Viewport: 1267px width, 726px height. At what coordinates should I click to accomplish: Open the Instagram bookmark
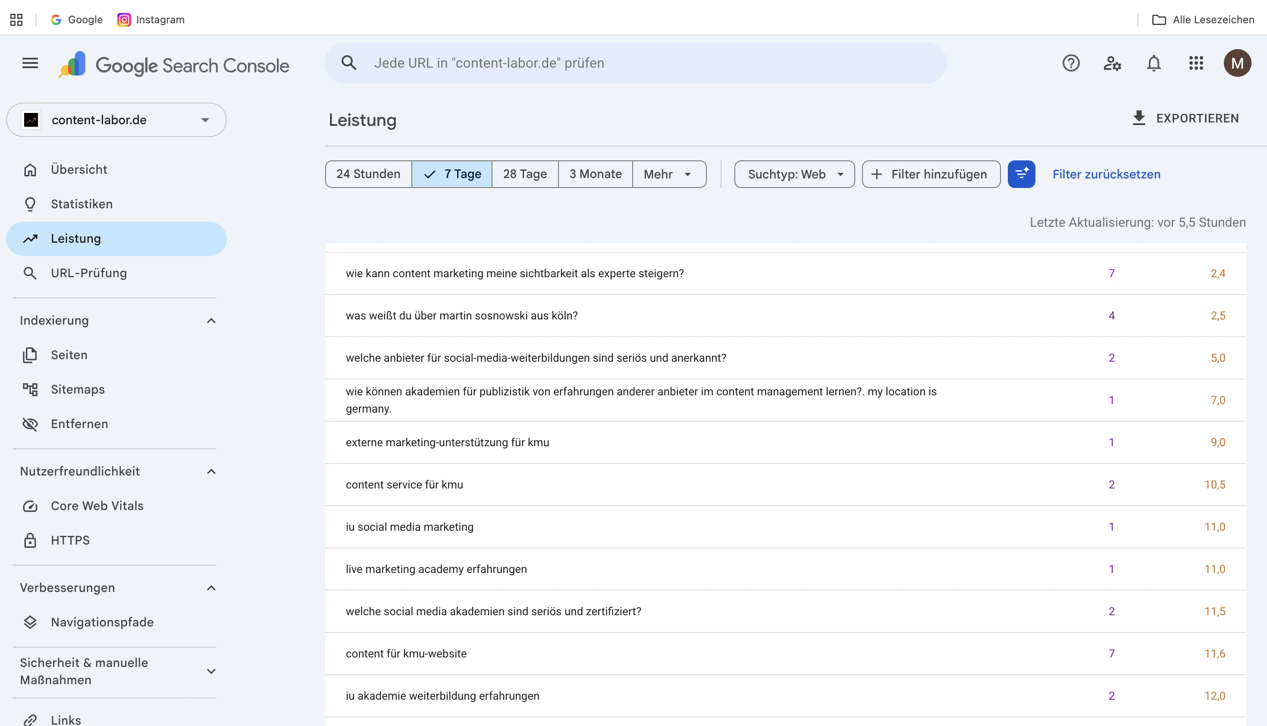[151, 20]
